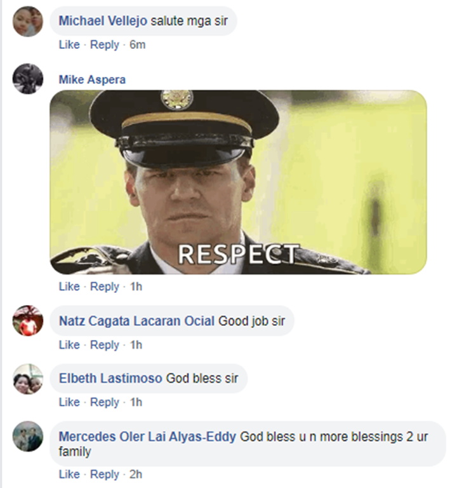This screenshot has height=488, width=476.
Task: Like Michael Vellejo's comment
Action: pos(69,45)
